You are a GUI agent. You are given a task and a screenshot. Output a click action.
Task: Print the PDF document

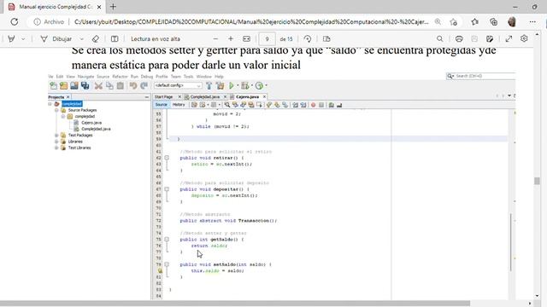459,38
